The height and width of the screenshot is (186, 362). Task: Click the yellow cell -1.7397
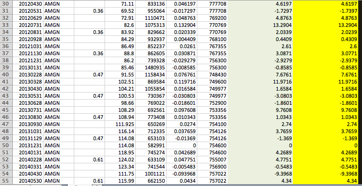click(326, 11)
